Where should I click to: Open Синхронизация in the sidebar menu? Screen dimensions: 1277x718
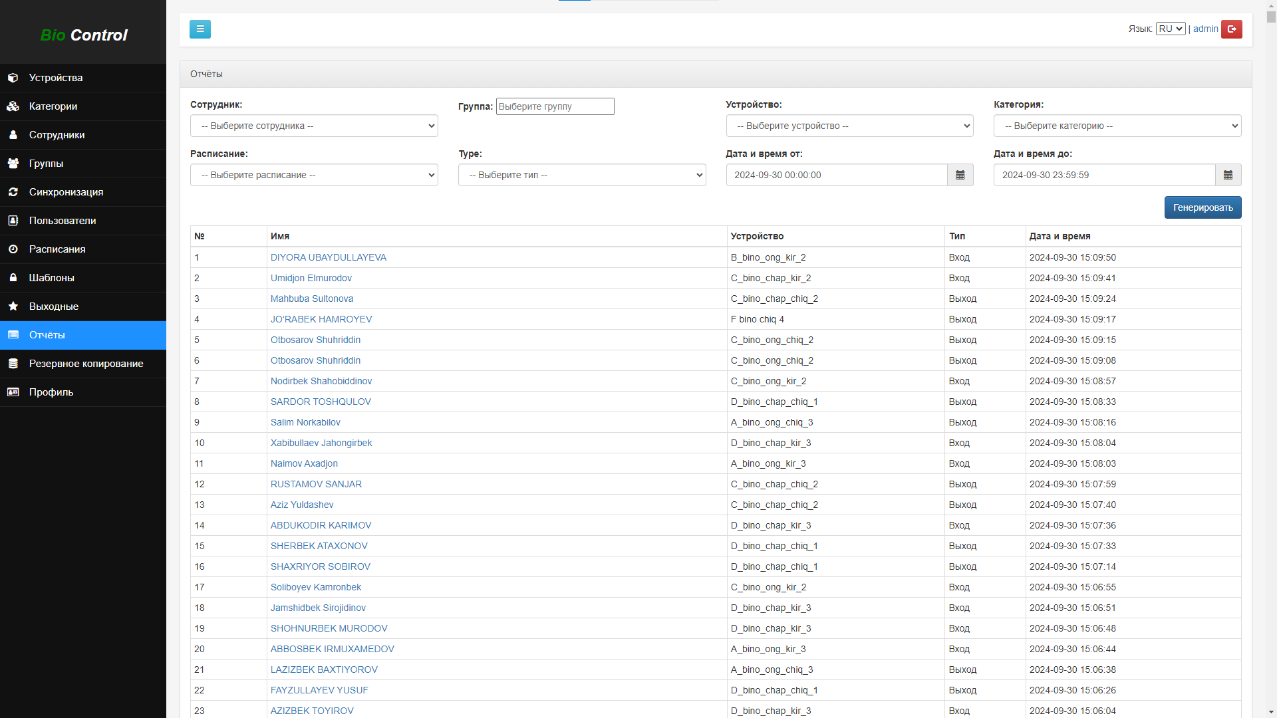[x=83, y=192]
